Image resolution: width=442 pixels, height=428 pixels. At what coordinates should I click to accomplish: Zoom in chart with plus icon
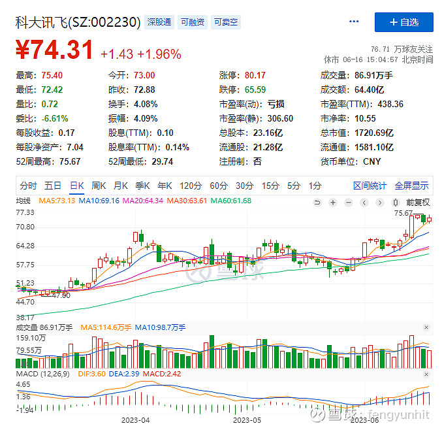(333, 203)
